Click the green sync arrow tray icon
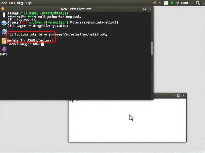Image resolution: width=205 pixels, height=153 pixels. (172, 3)
